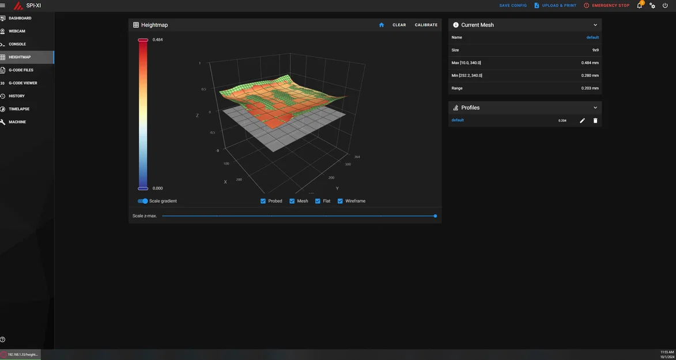Open the Console page
Screen dimensions: 676x360
click(x=27, y=44)
